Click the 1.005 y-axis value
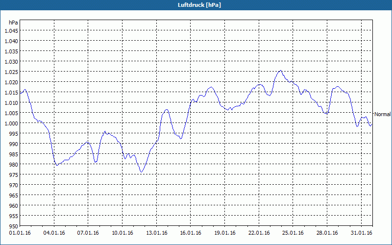This screenshot has width=392, height=245. coord(11,113)
